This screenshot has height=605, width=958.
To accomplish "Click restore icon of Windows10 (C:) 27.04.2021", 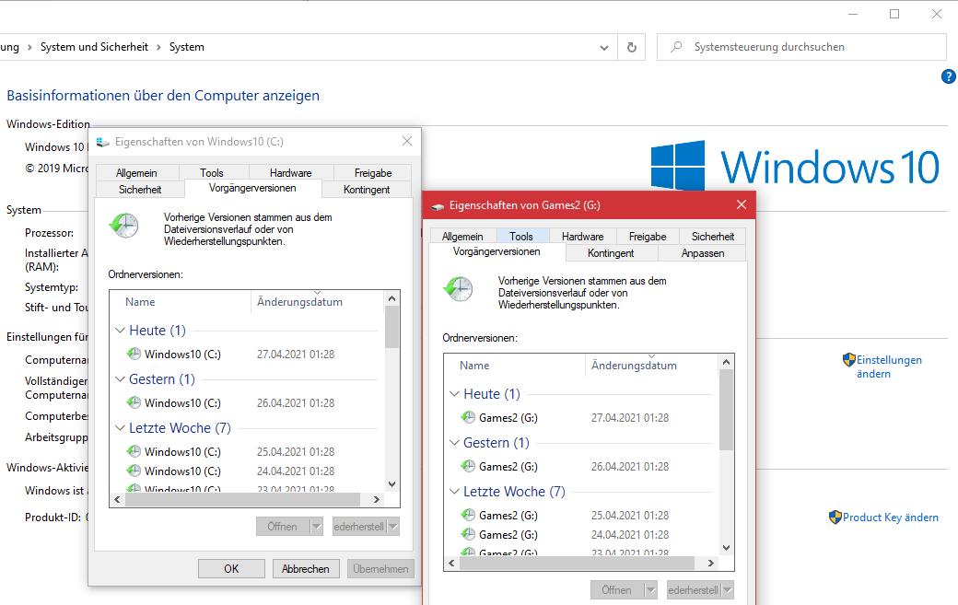I will tap(134, 354).
